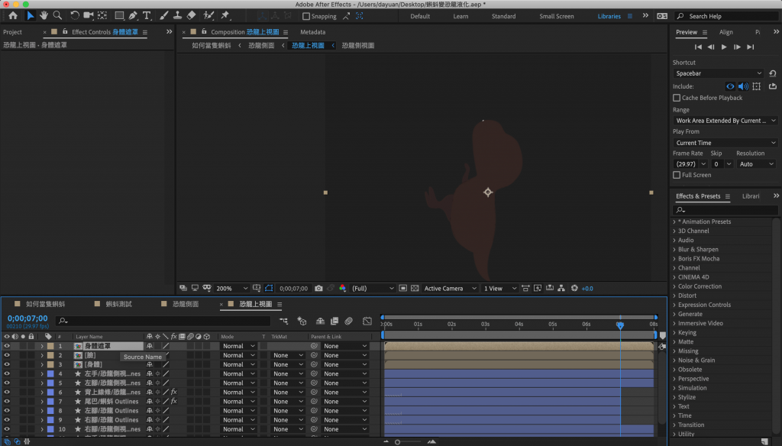
Task: Select the Zoom magnifier tool
Action: pos(58,16)
